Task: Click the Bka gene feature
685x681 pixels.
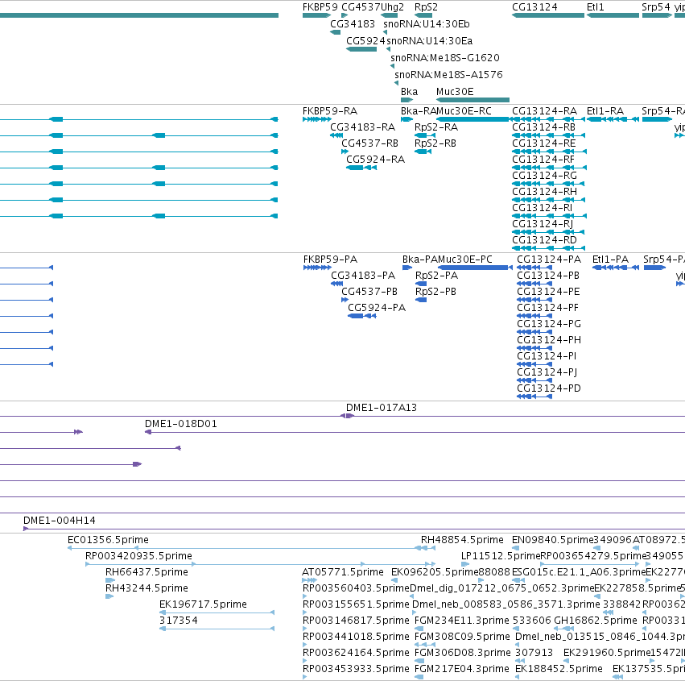Action: click(406, 100)
